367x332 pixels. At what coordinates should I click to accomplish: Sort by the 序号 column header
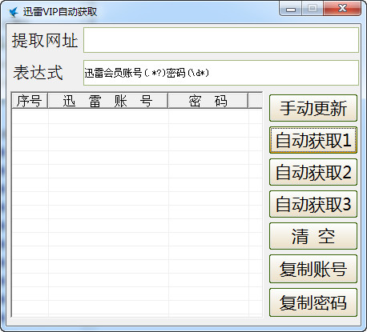tap(30, 101)
